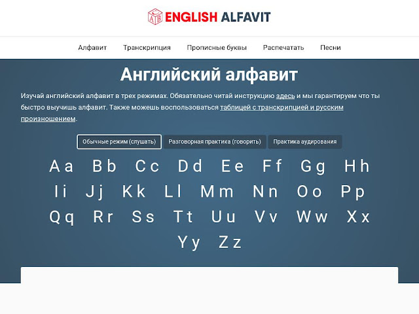The height and width of the screenshot is (314, 419).
Task: Click the English Alfavit logo icon
Action: [x=155, y=16]
